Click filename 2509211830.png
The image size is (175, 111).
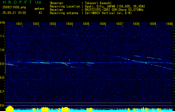point(14,7)
